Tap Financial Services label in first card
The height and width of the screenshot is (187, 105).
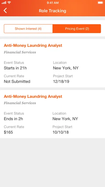(20, 52)
